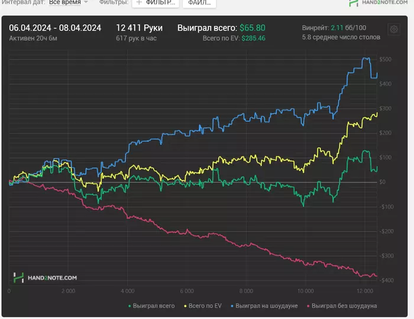The width and height of the screenshot is (414, 319).
Task: Click the '-$200' y-axis label
Action: pos(387,231)
